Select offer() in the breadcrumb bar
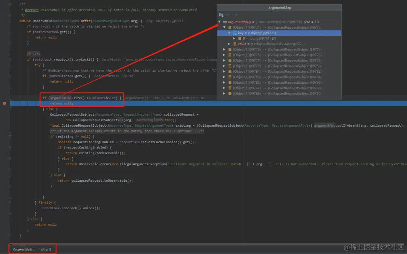This screenshot has width=407, height=254. [46, 249]
